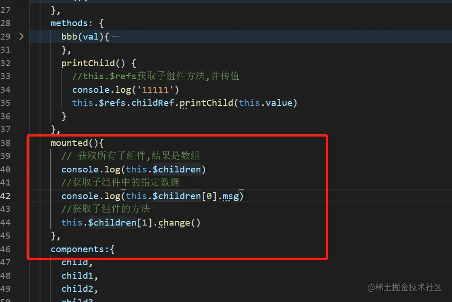Viewport: 452px width, 302px height.
Task: Click the comment about this.$refs获取子组件方法
Action: [156, 76]
